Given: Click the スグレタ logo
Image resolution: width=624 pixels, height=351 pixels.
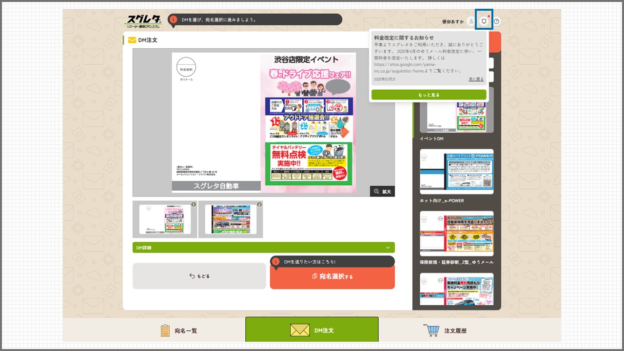Looking at the screenshot, I should point(144,21).
